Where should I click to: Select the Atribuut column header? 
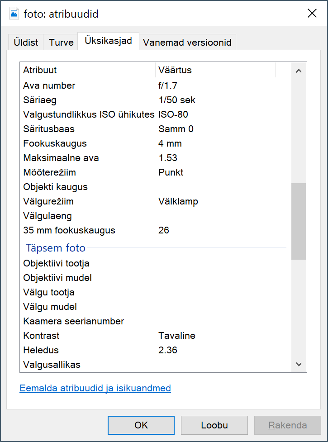pyautogui.click(x=41, y=70)
